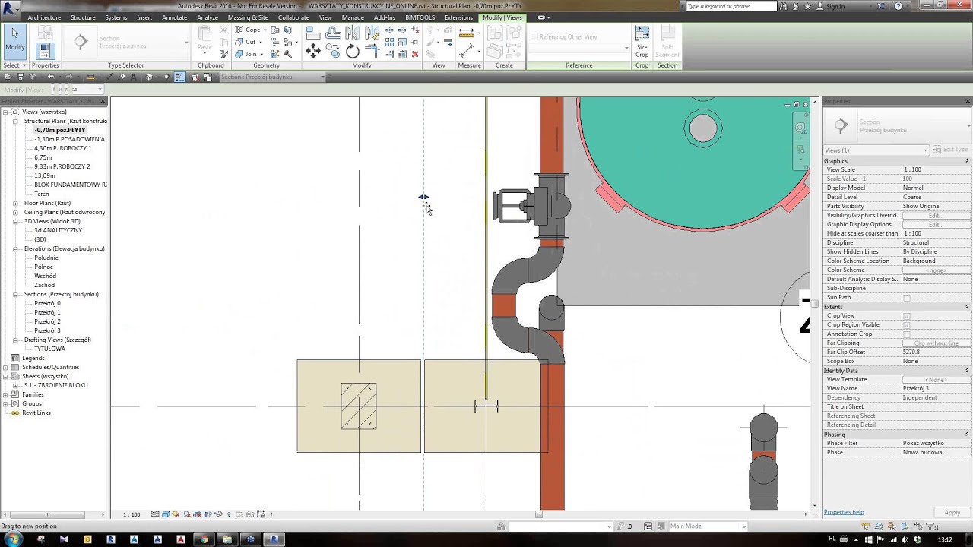Activate the Move tool
The height and width of the screenshot is (547, 973).
[312, 51]
